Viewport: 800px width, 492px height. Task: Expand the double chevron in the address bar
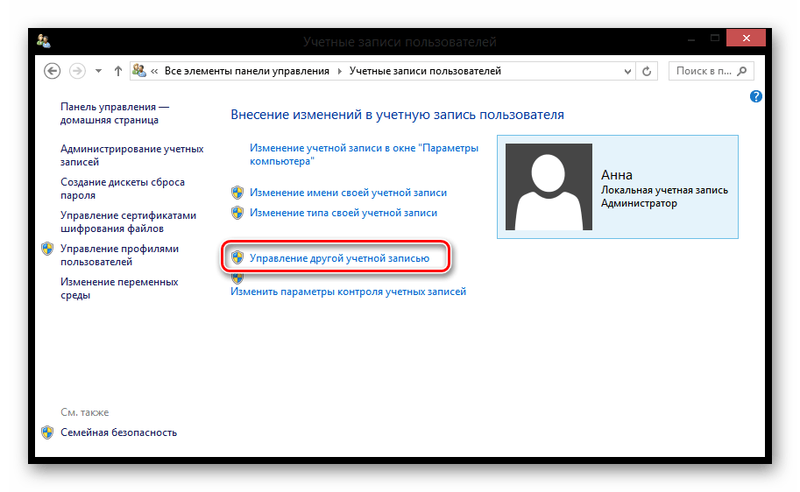[x=154, y=72]
